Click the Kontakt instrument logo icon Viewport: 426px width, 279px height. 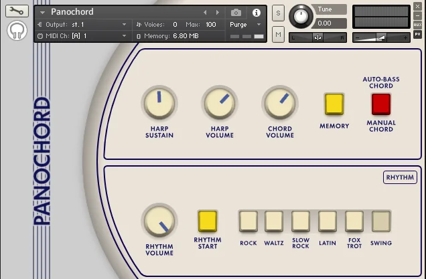tap(17, 30)
